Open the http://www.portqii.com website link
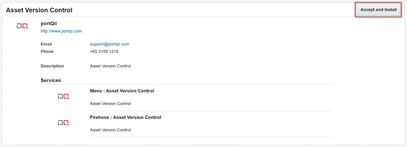Image resolution: width=407 pixels, height=147 pixels. tap(61, 31)
